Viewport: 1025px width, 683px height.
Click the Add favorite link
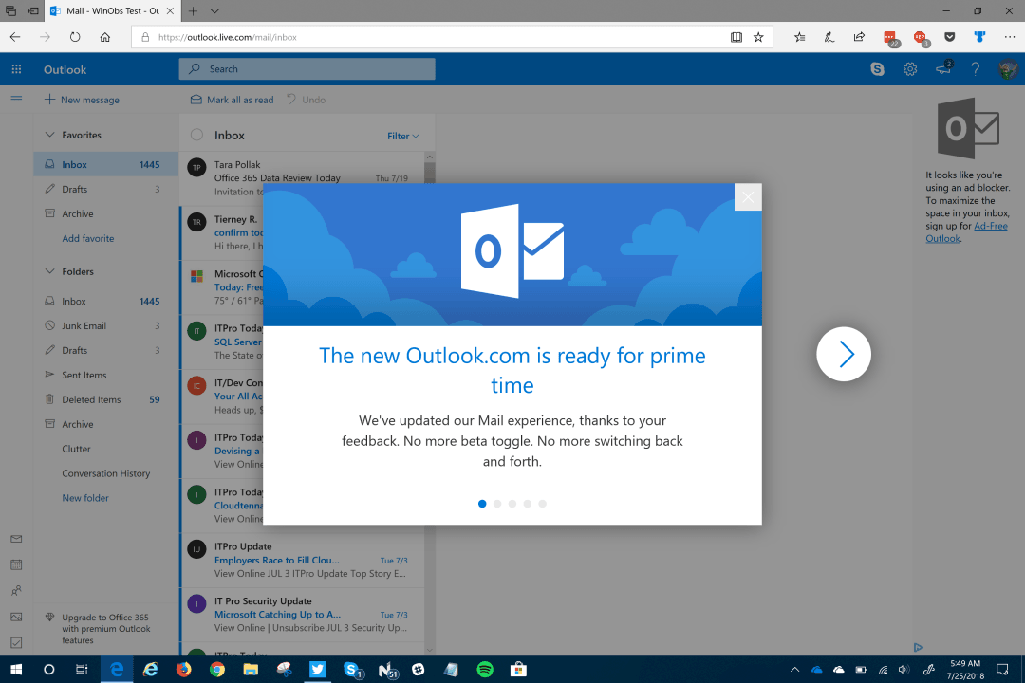88,238
